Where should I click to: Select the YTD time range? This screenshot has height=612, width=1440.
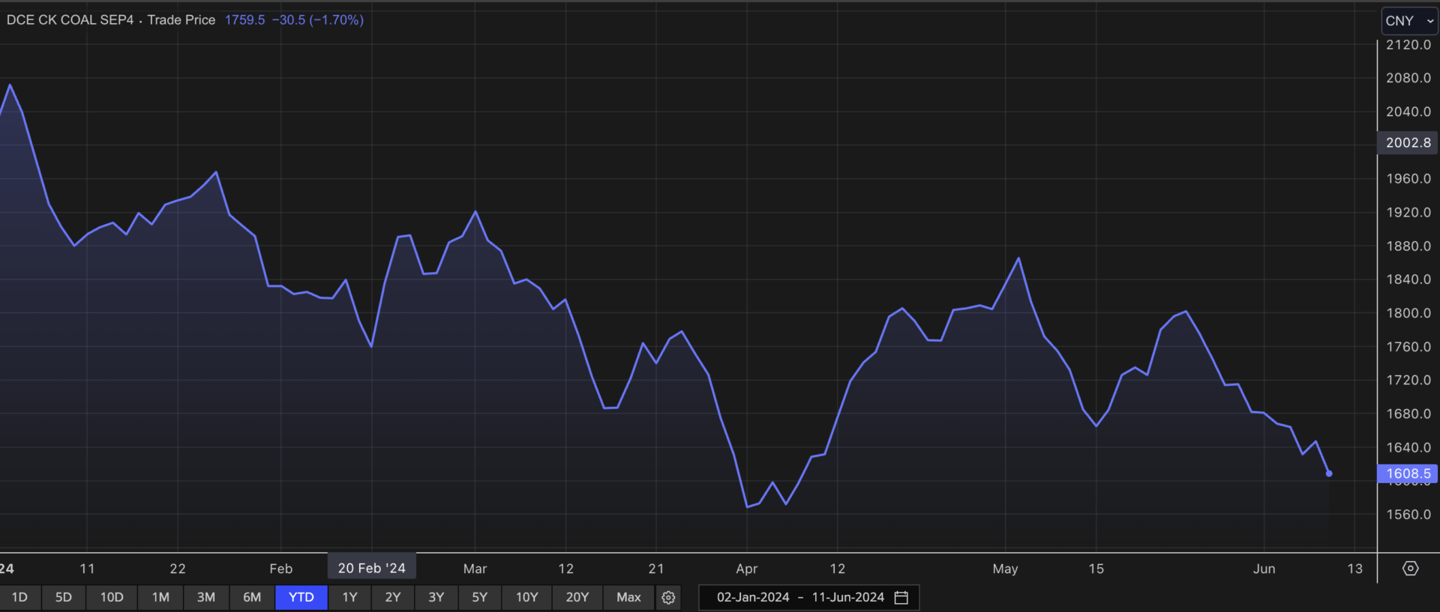point(301,598)
